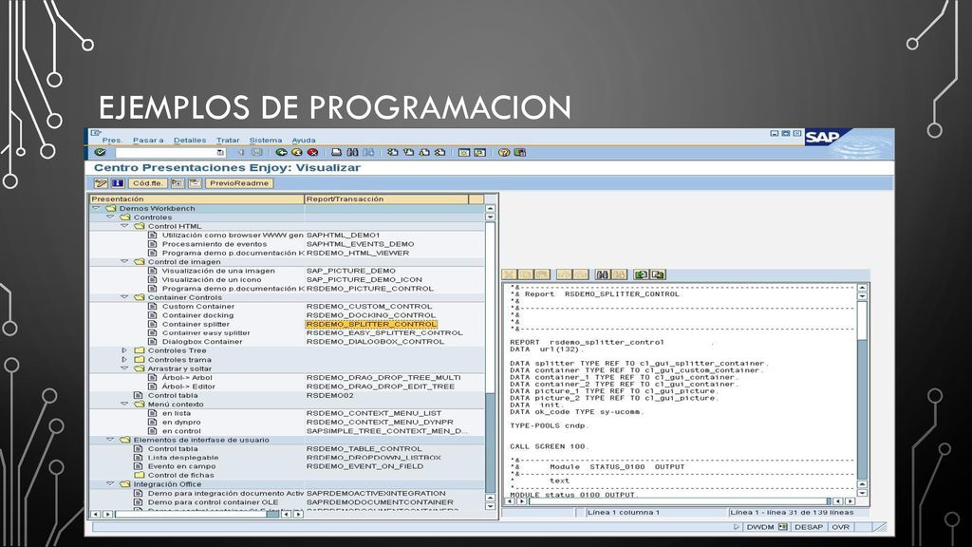Click the yellow Help question mark icon

click(503, 152)
